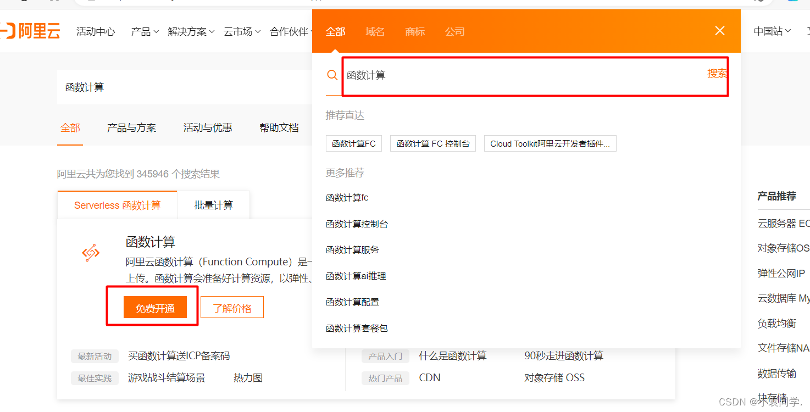Open 弹性公网IP recommended product
810x412 pixels.
coord(781,273)
